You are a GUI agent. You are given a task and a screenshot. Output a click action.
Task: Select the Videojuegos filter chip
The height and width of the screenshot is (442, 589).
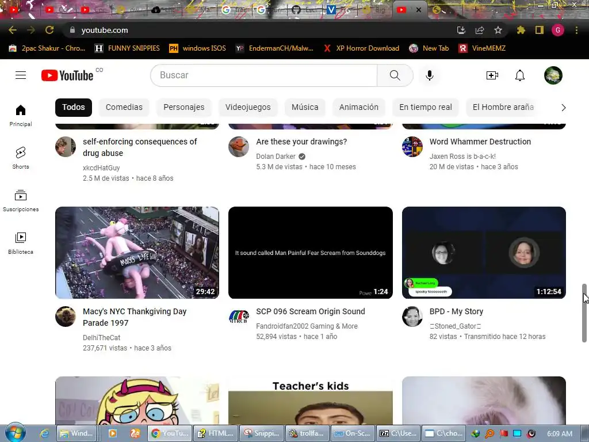248,107
